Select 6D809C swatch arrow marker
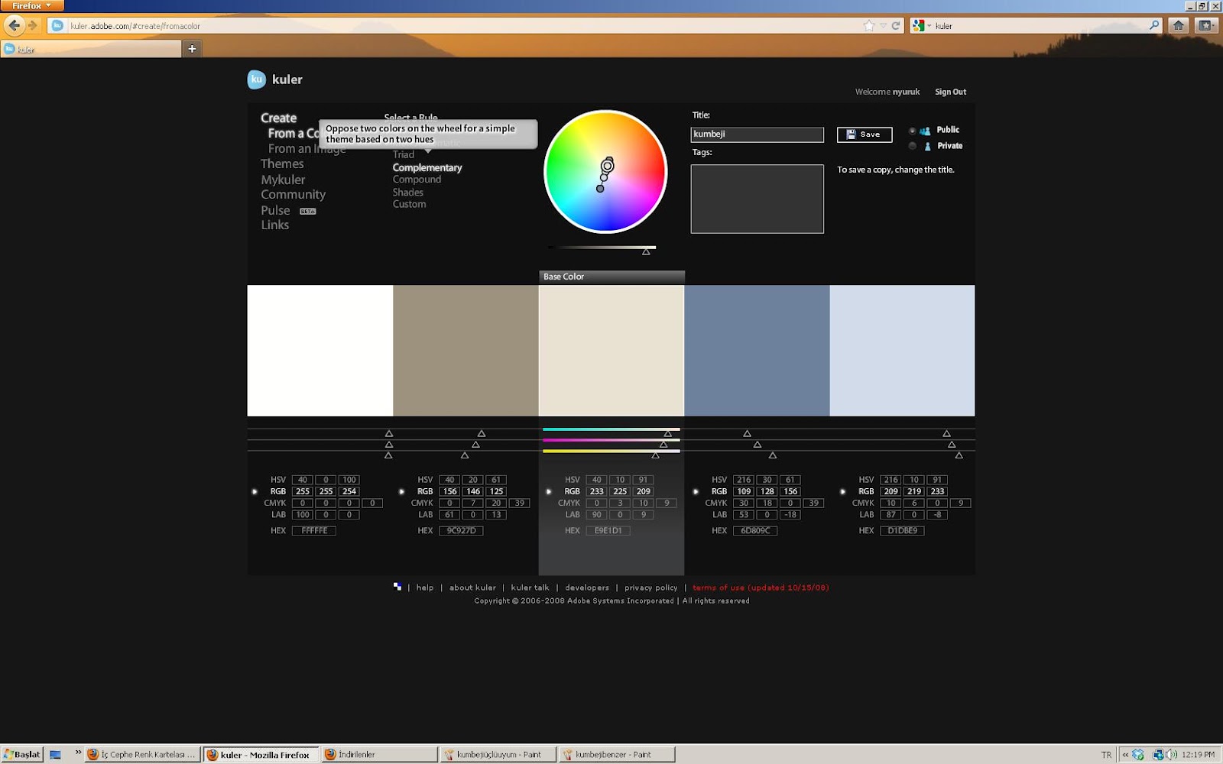 coord(696,491)
